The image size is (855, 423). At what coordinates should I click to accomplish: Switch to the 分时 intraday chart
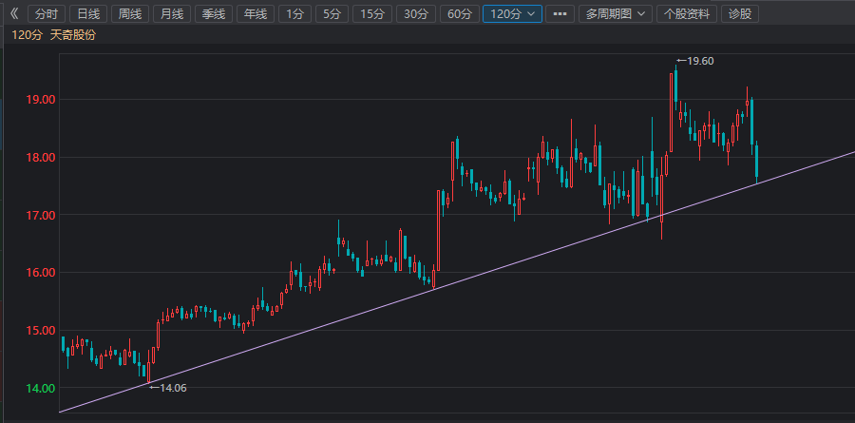point(47,13)
